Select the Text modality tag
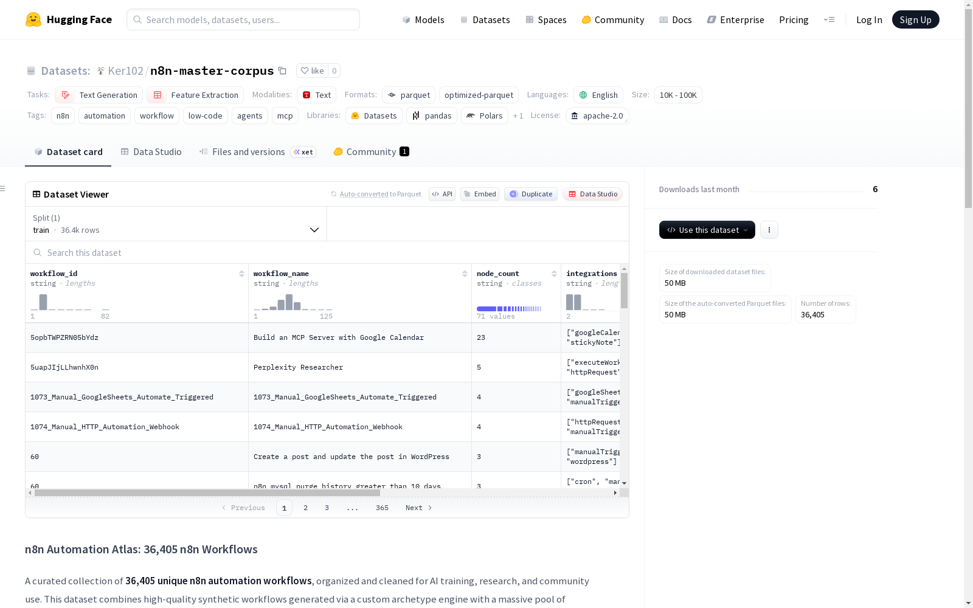This screenshot has height=608, width=973. (x=317, y=95)
